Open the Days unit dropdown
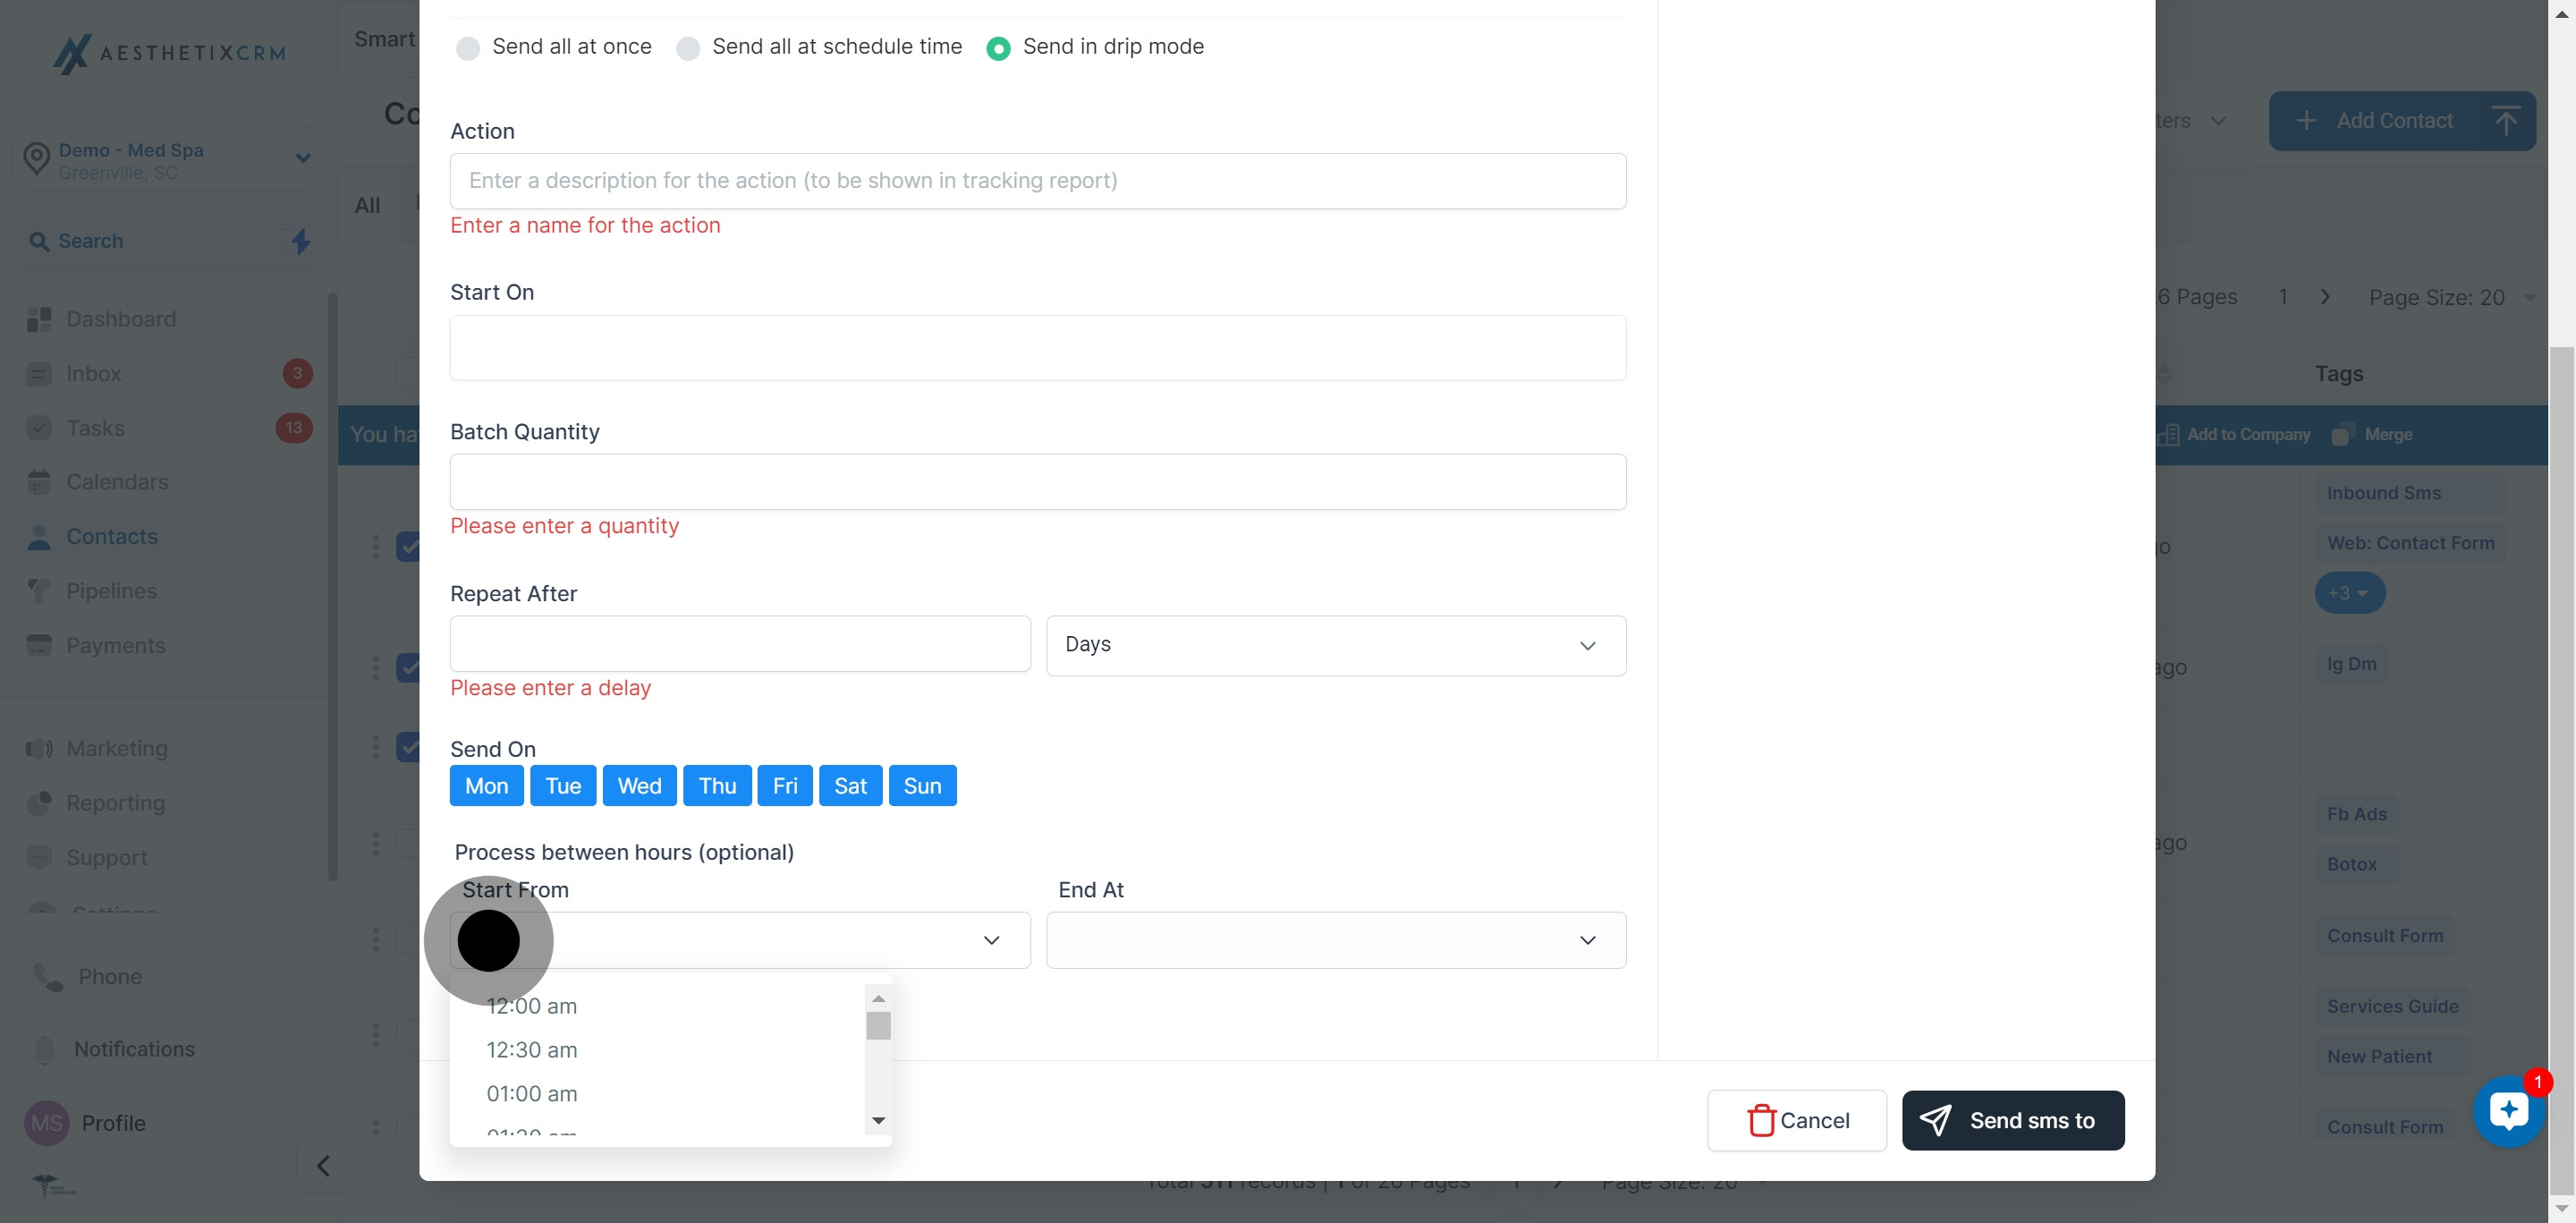This screenshot has width=2576, height=1223. (1335, 645)
